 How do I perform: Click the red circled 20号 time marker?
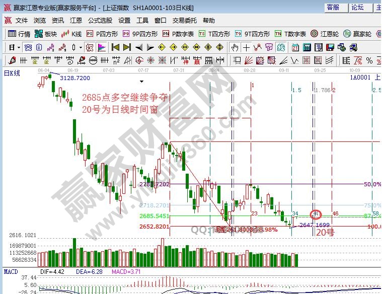click(316, 215)
